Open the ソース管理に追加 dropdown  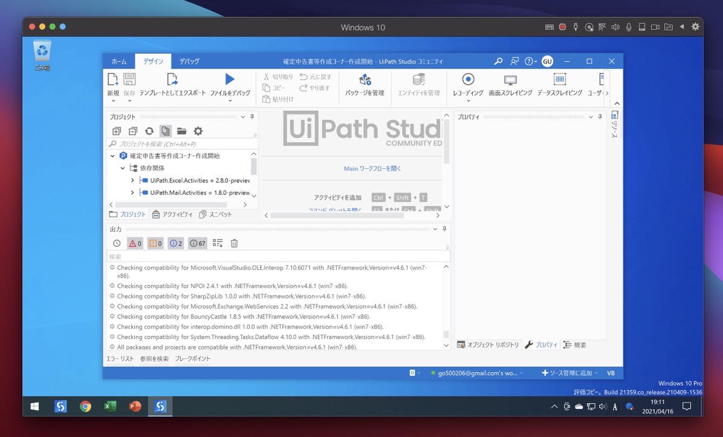point(570,373)
